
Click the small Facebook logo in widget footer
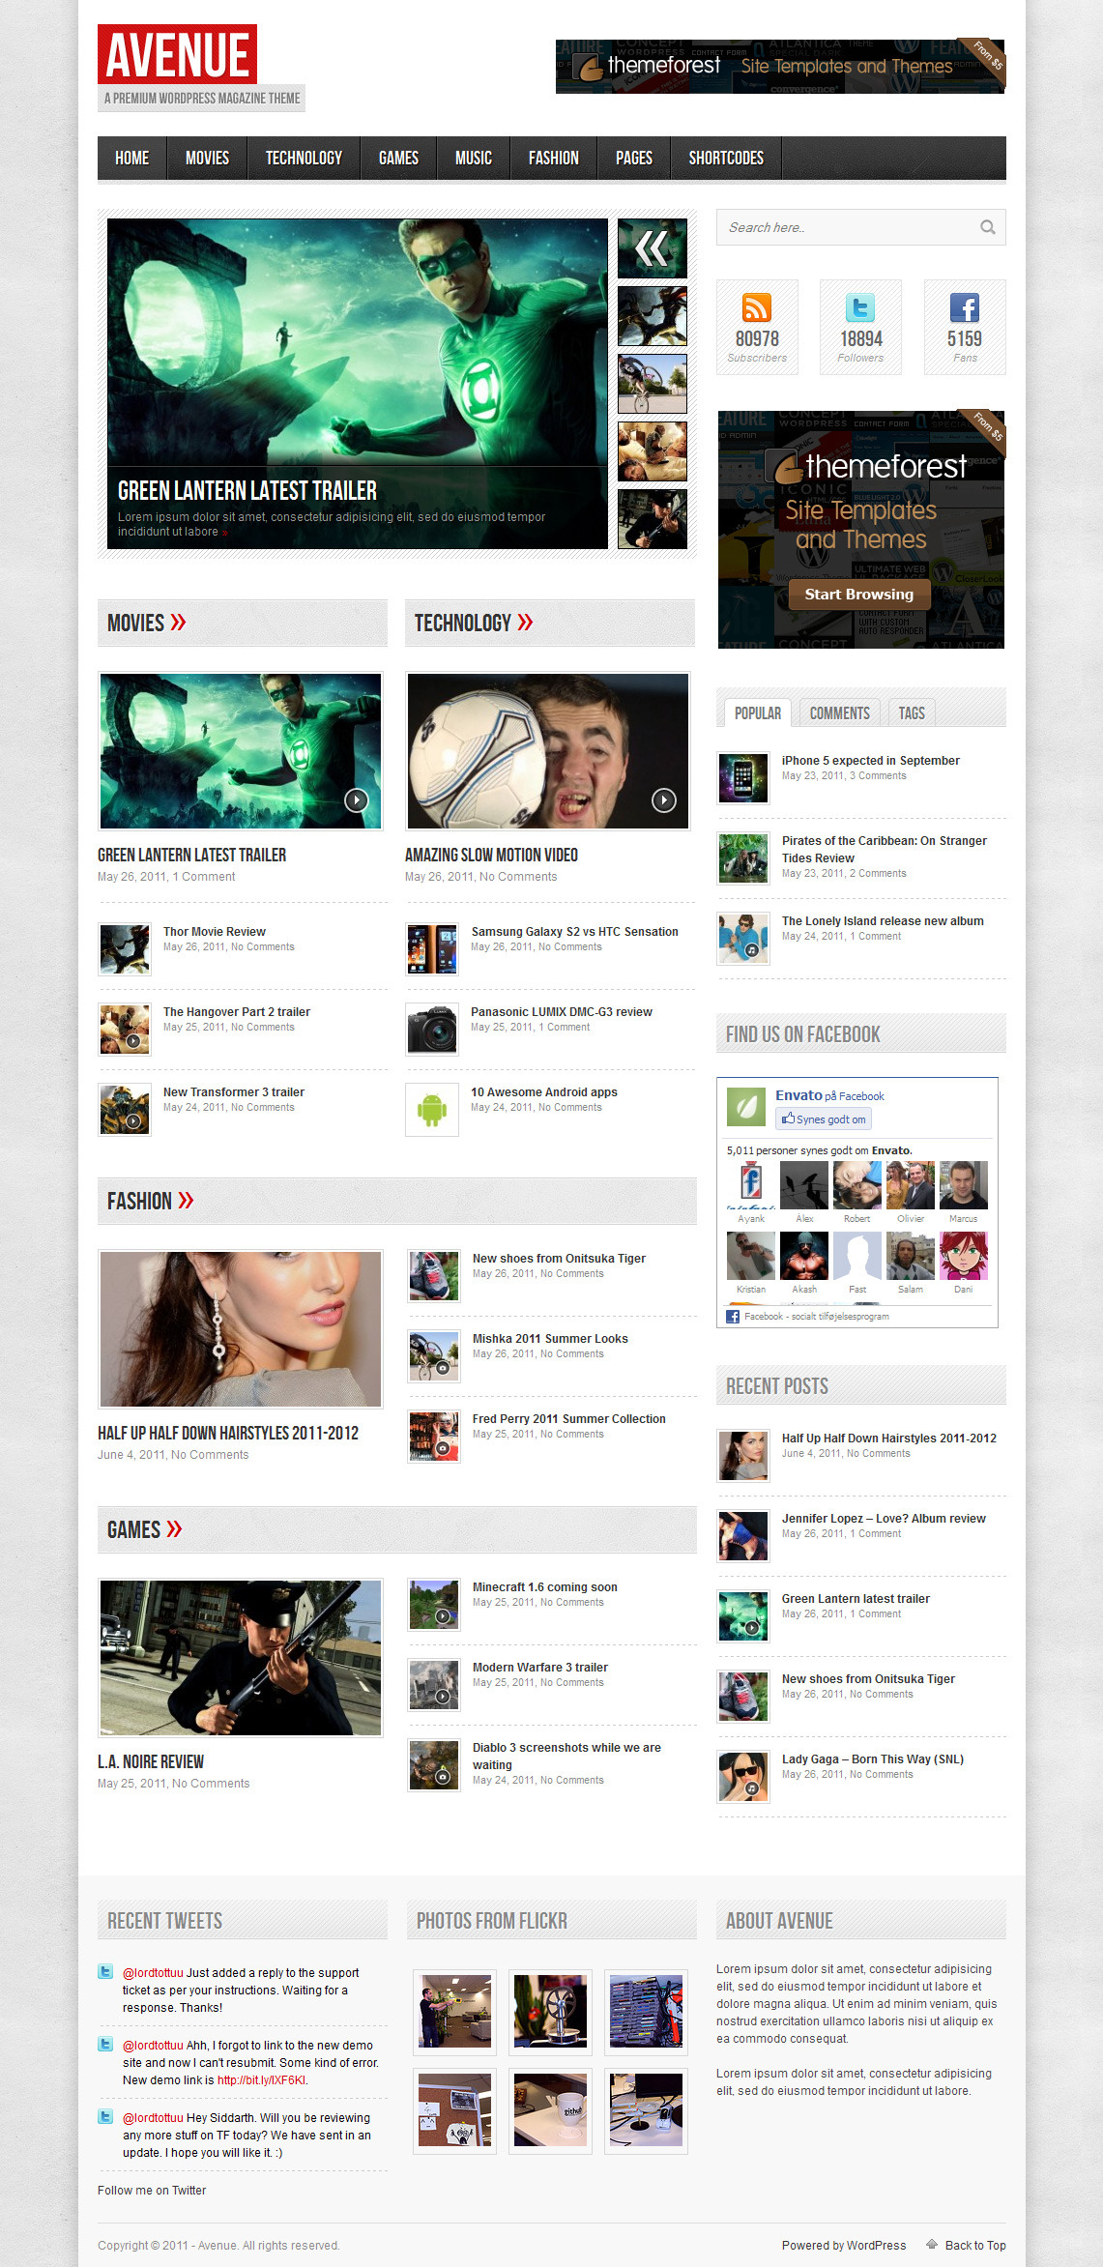tap(733, 1317)
